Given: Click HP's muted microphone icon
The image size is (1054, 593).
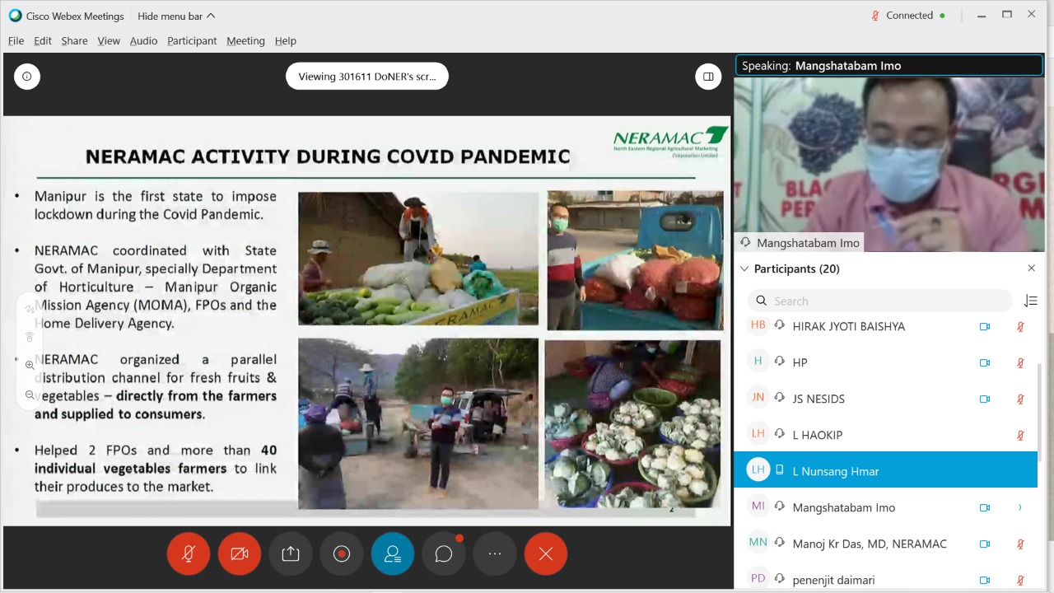Looking at the screenshot, I should coord(1020,362).
